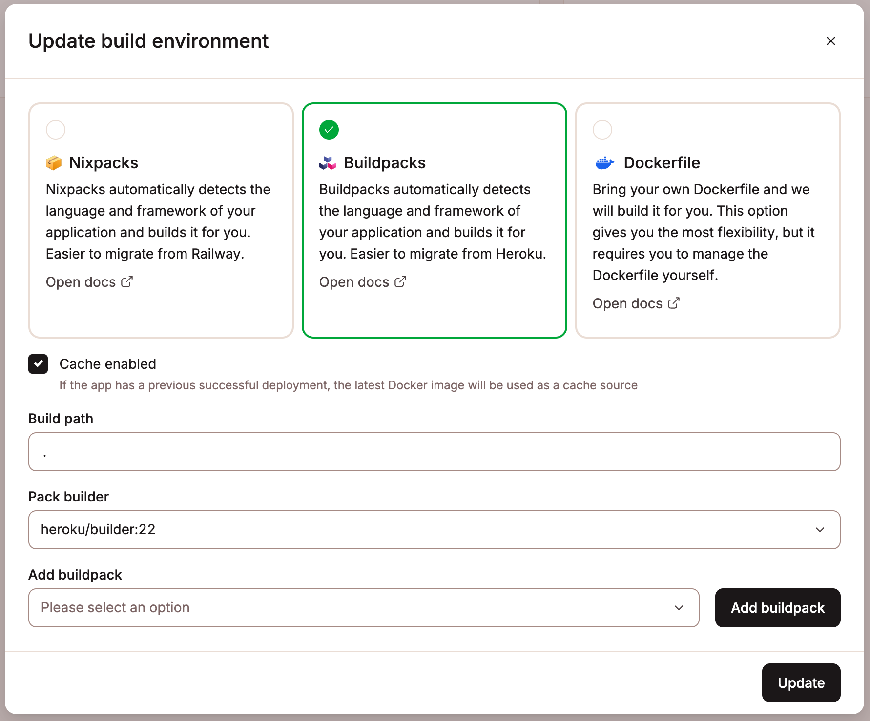Click the Add buildpack dropdown chevron
Screen dimensions: 870x721
click(679, 608)
